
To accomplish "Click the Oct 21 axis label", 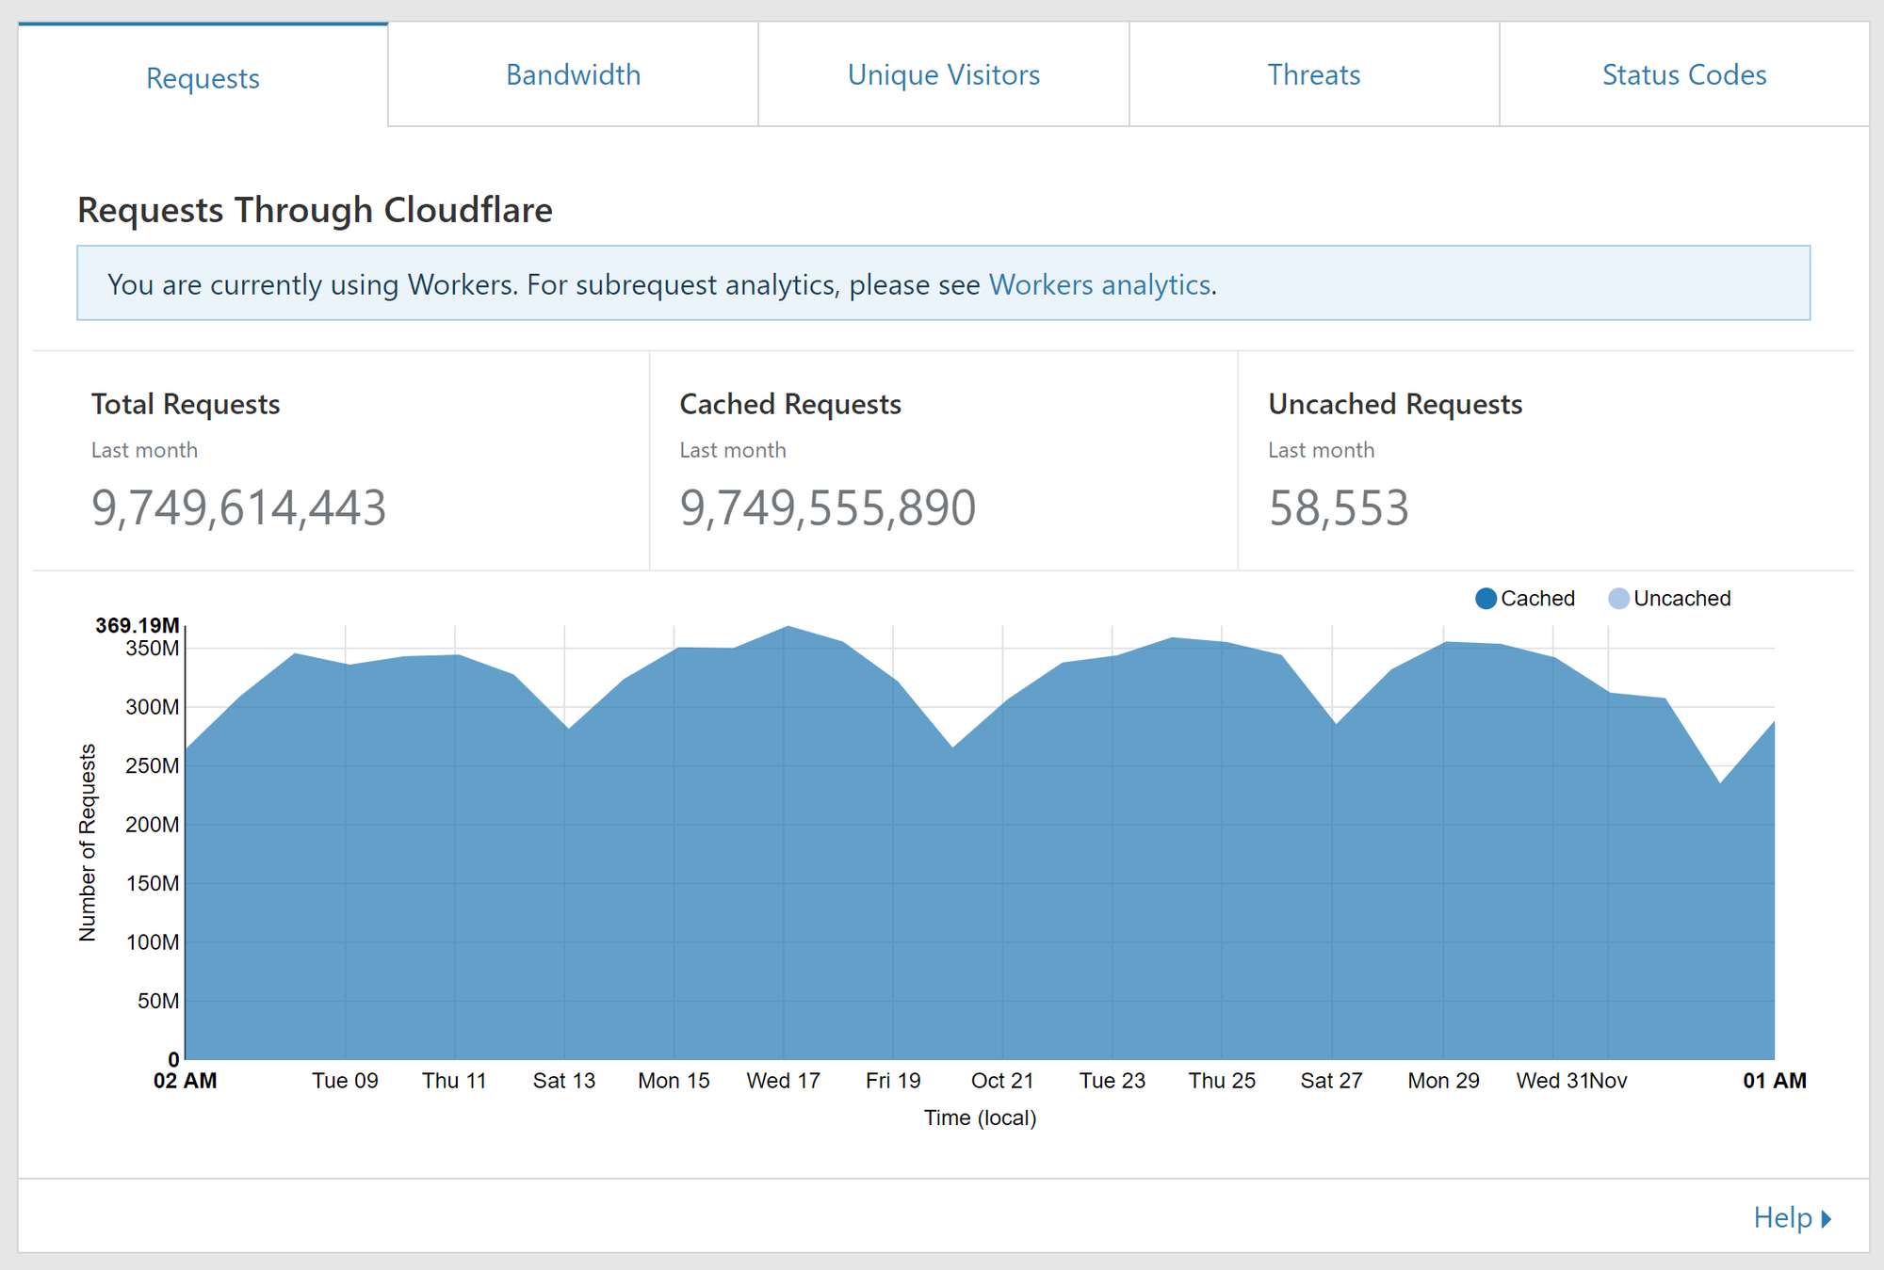I will click(1001, 1081).
